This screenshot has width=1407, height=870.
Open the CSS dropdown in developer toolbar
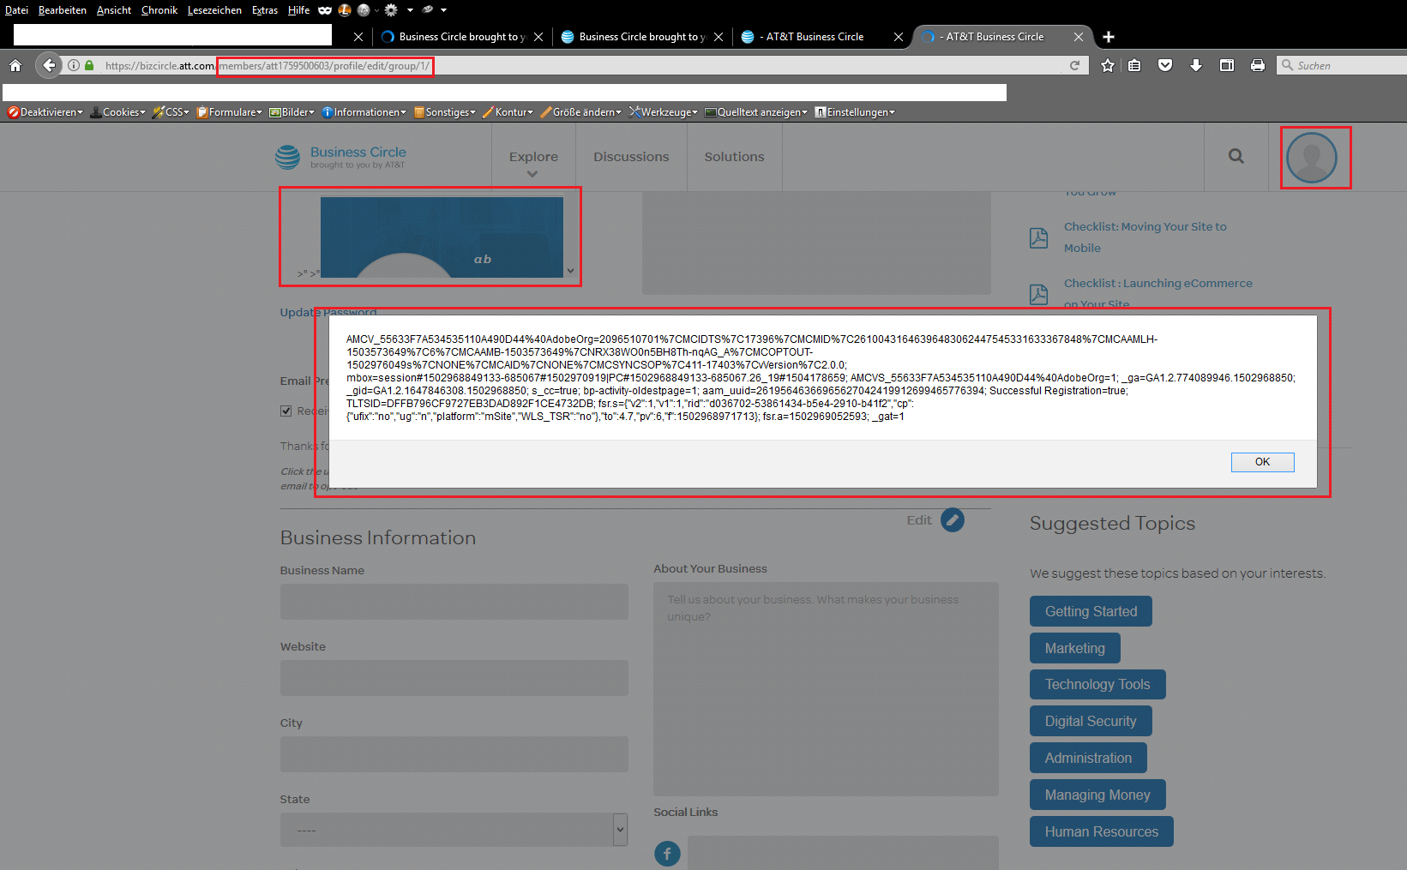click(171, 112)
